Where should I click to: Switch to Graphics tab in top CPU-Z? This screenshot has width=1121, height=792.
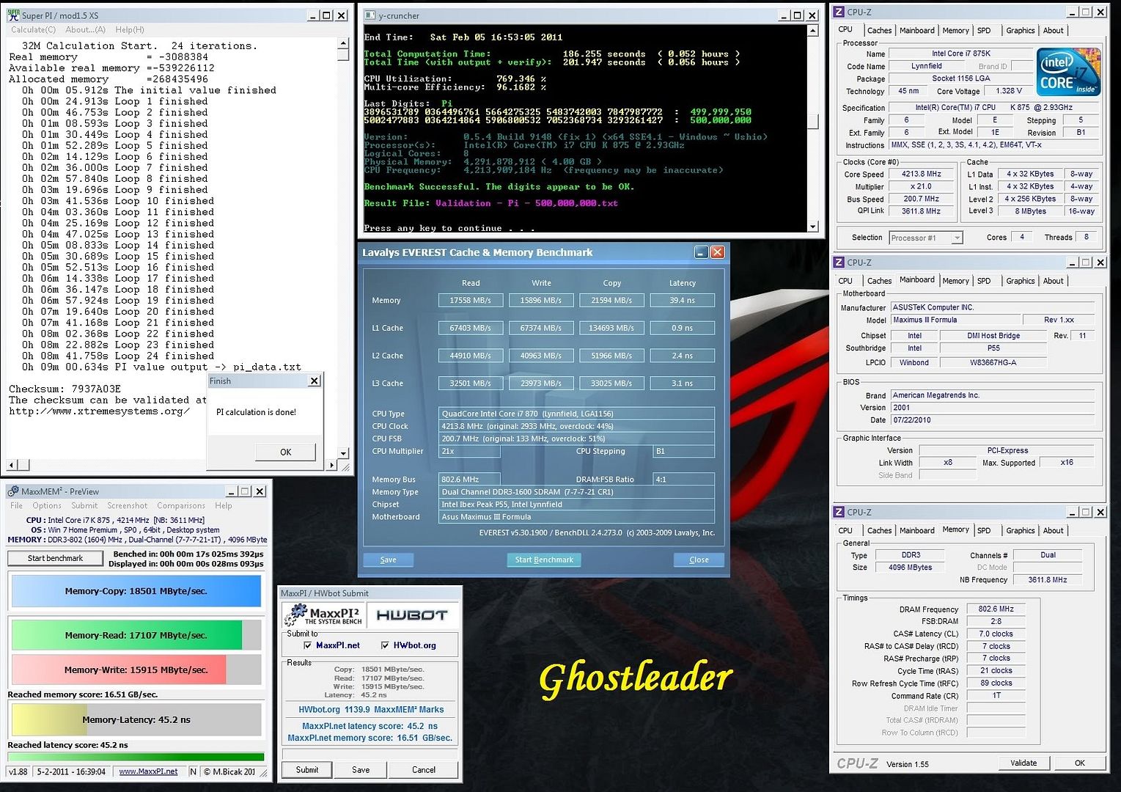1020,31
